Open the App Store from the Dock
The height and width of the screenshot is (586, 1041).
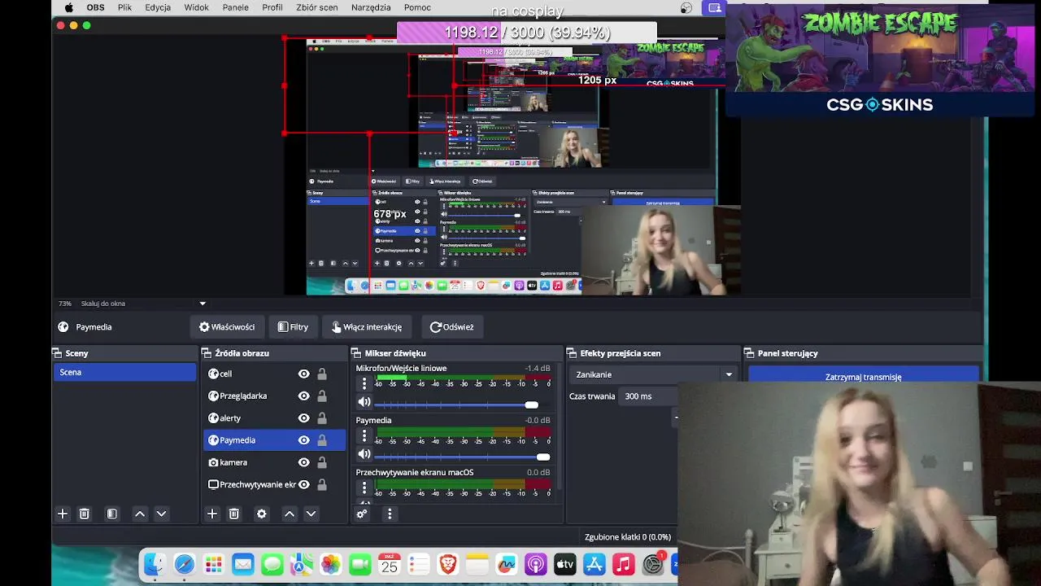[x=595, y=564]
